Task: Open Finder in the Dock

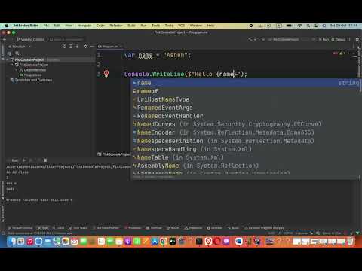Action: click(11, 242)
